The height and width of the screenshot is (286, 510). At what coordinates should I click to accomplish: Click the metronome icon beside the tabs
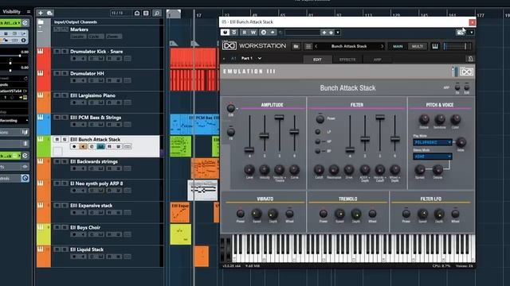[x=470, y=59]
